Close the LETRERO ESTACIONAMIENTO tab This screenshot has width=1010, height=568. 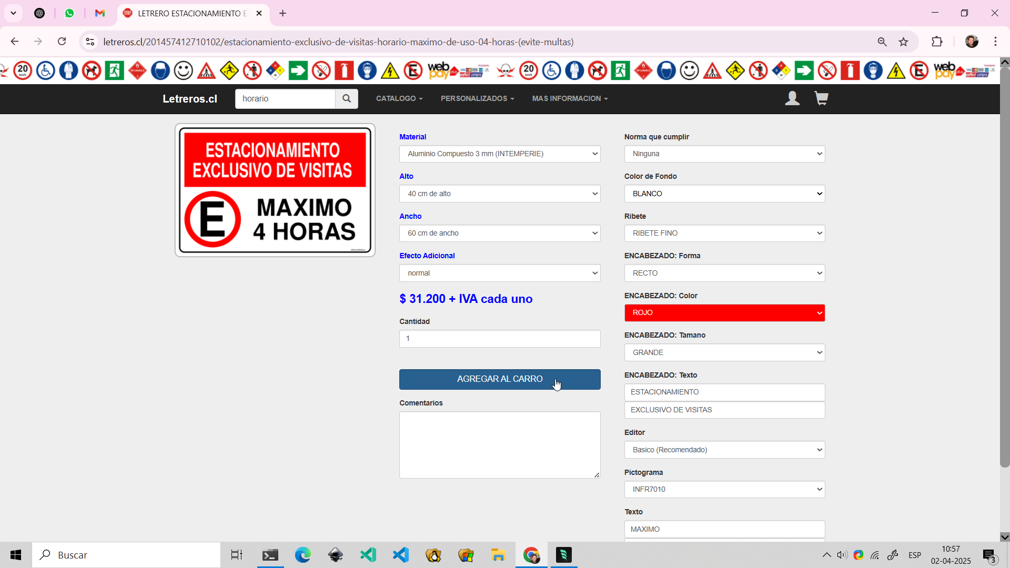(259, 13)
